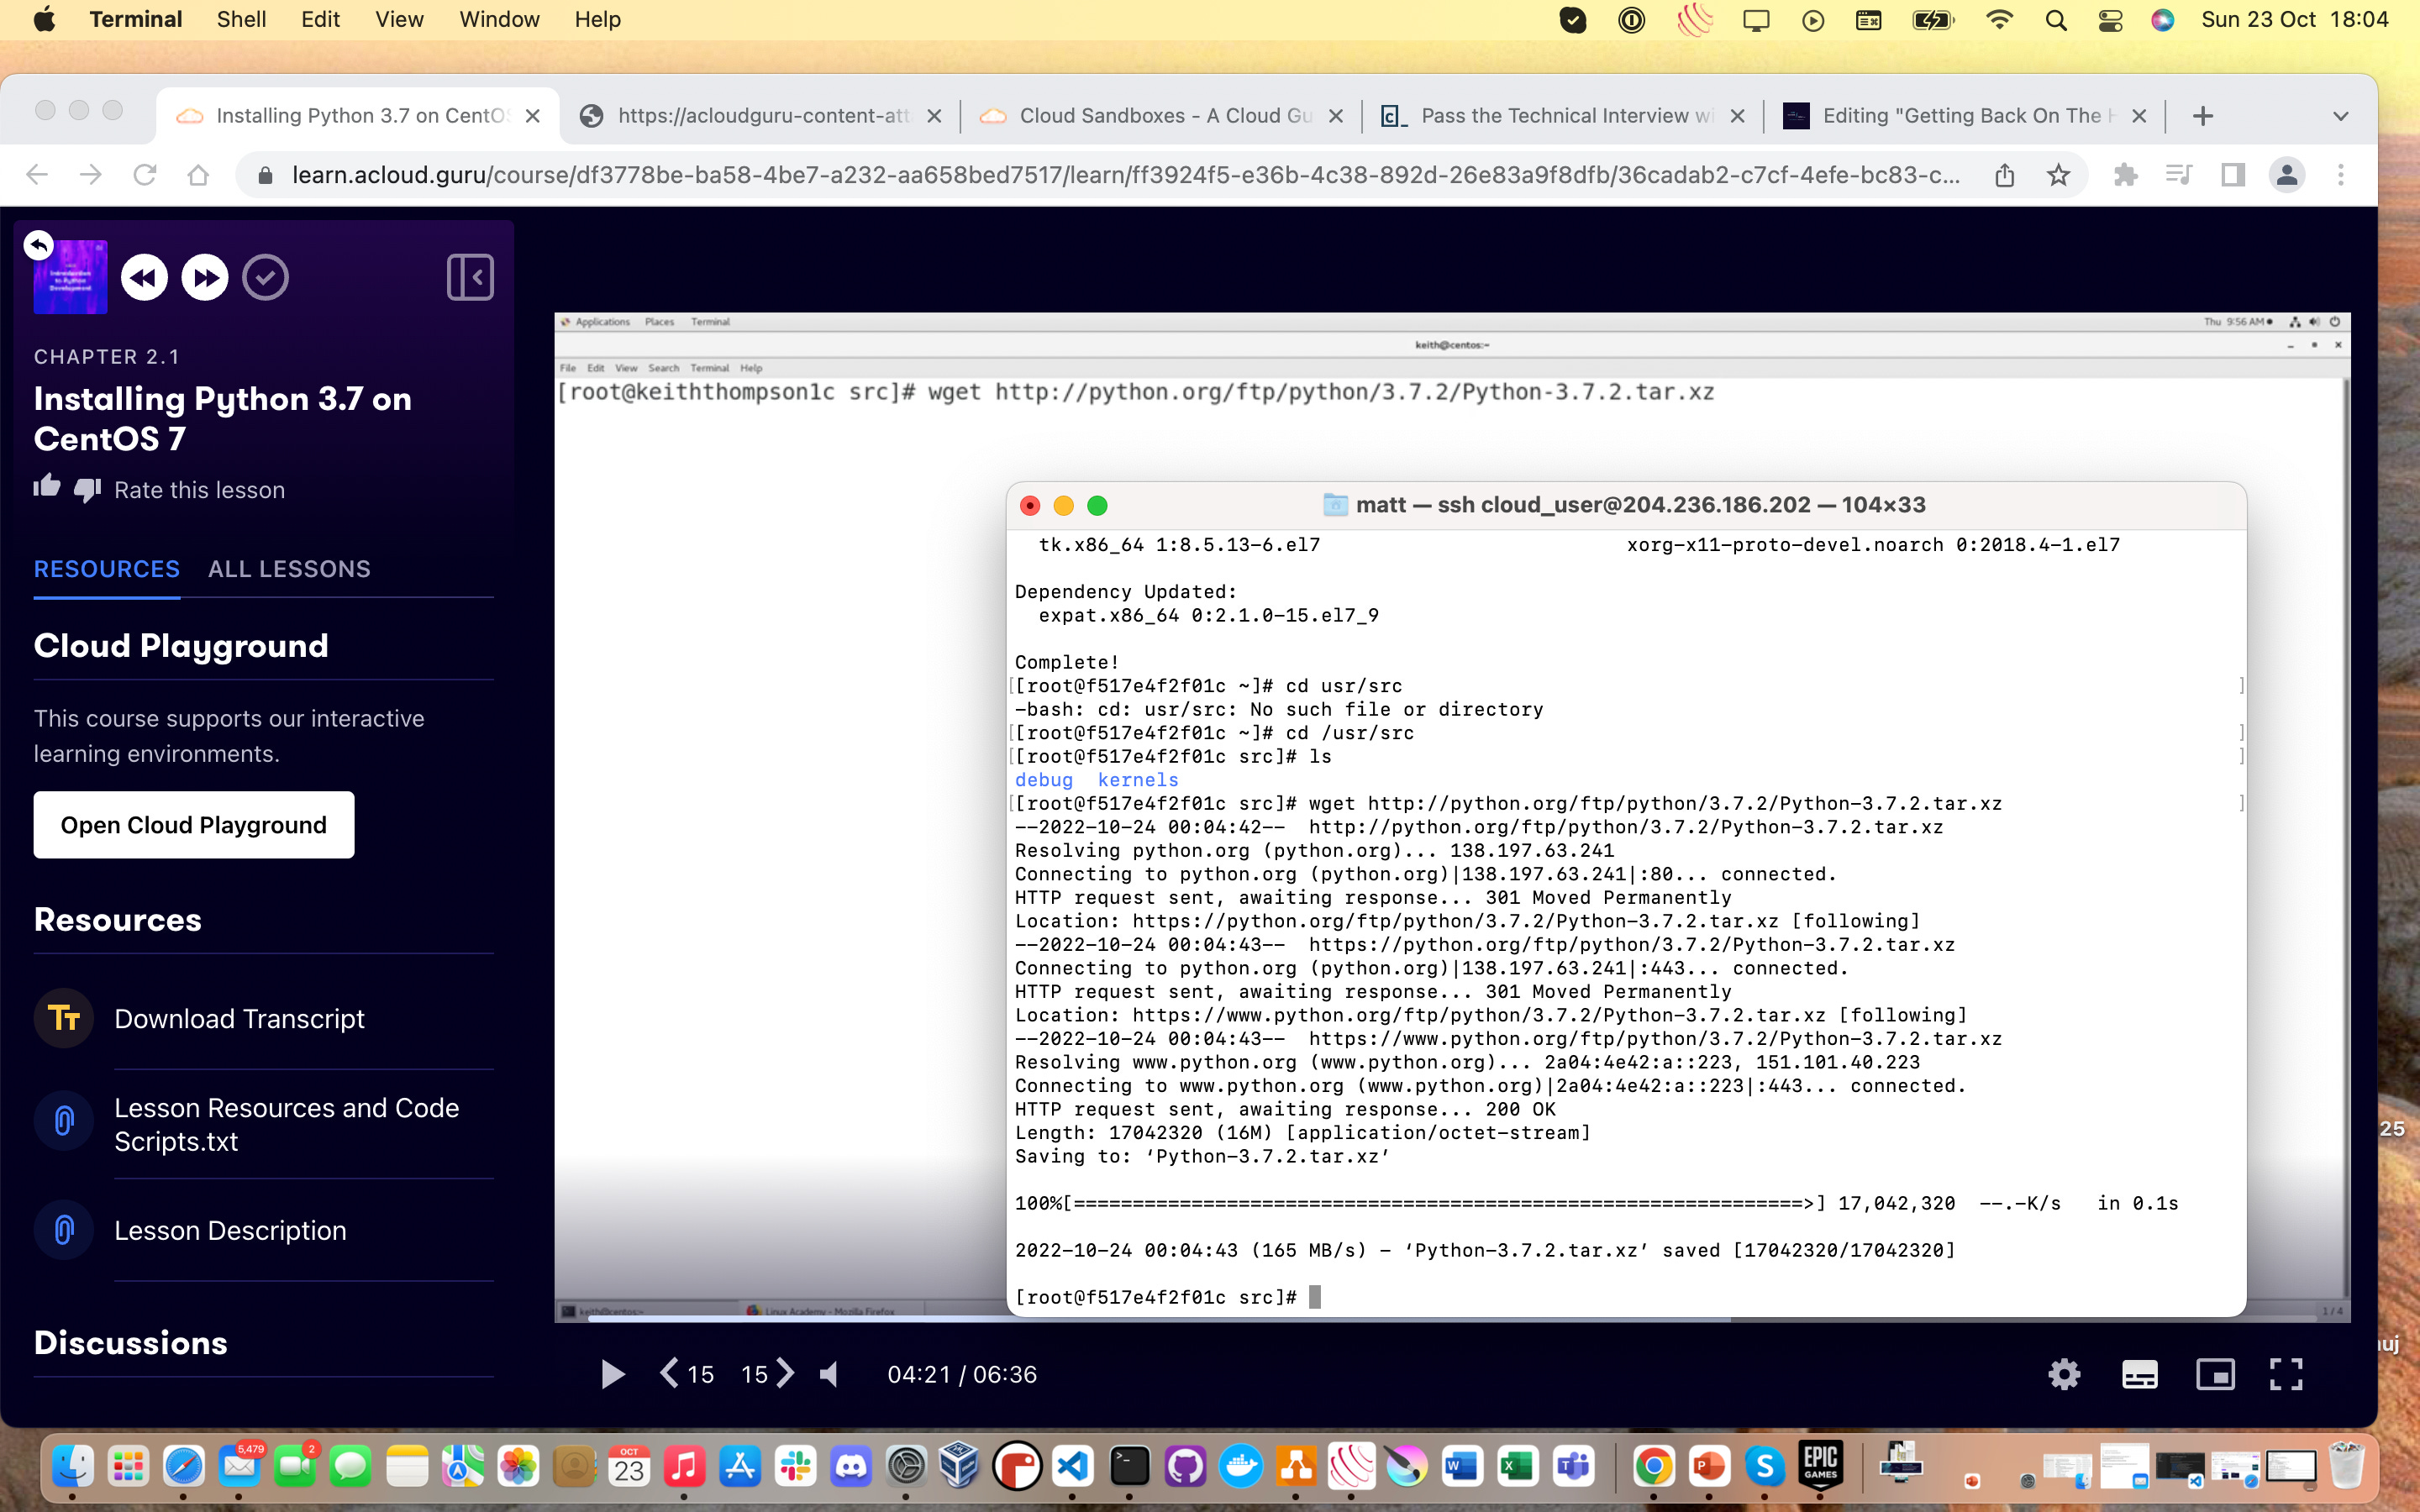Image resolution: width=2420 pixels, height=1512 pixels.
Task: Mute the video volume
Action: pos(829,1374)
